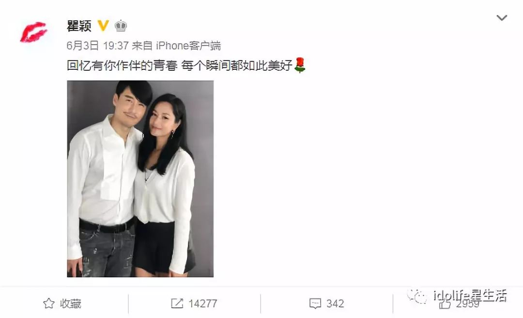The width and height of the screenshot is (523, 318).
Task: Click the idolife星生活 watermark logo
Action: pyautogui.click(x=470, y=296)
